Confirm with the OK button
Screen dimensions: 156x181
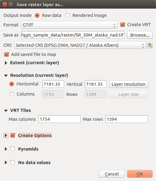pyautogui.click(x=140, y=174)
